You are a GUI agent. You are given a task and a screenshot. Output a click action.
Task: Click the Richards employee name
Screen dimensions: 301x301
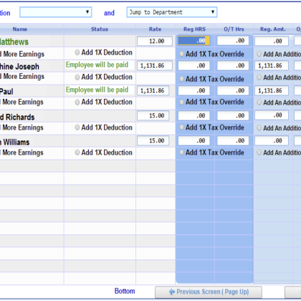point(17,117)
